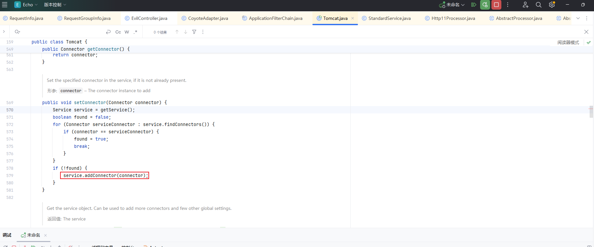594x247 pixels.
Task: Toggle new line icon in search field
Action: tap(108, 32)
